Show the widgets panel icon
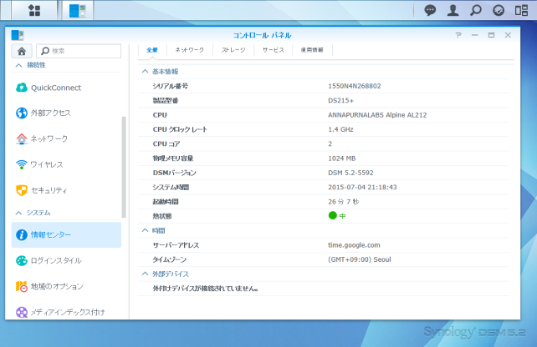The height and width of the screenshot is (347, 537). (521, 10)
